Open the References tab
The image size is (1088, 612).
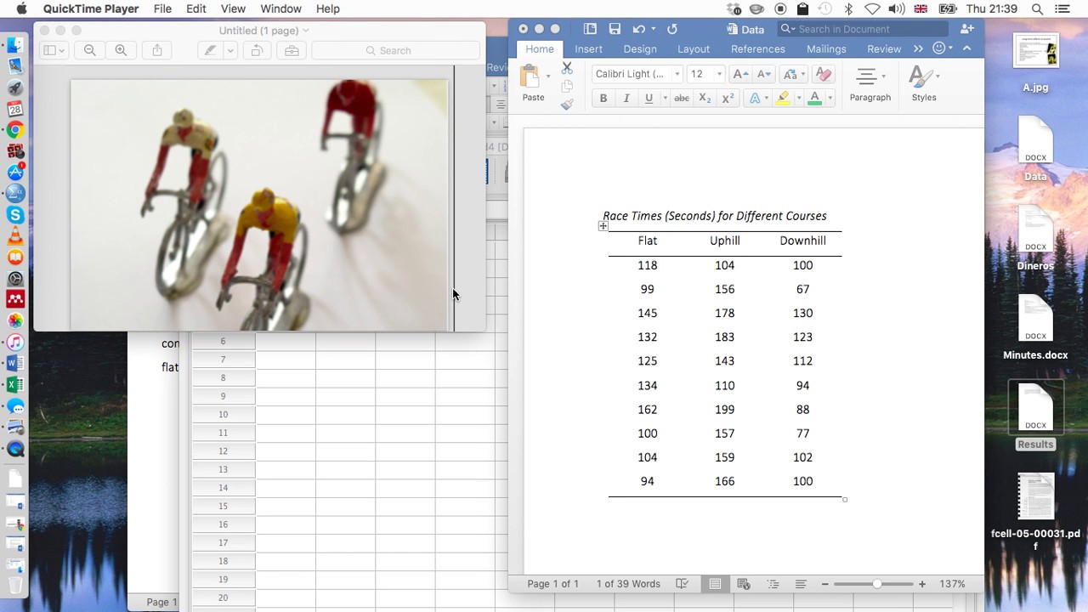point(758,48)
